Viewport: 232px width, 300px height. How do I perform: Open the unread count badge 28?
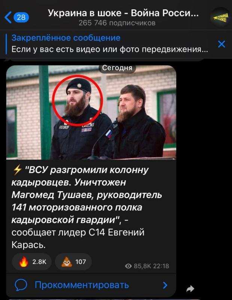tap(21, 17)
